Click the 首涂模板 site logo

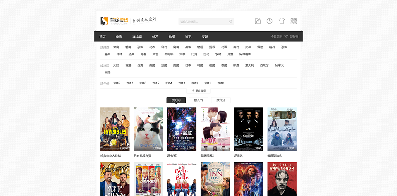coord(115,21)
